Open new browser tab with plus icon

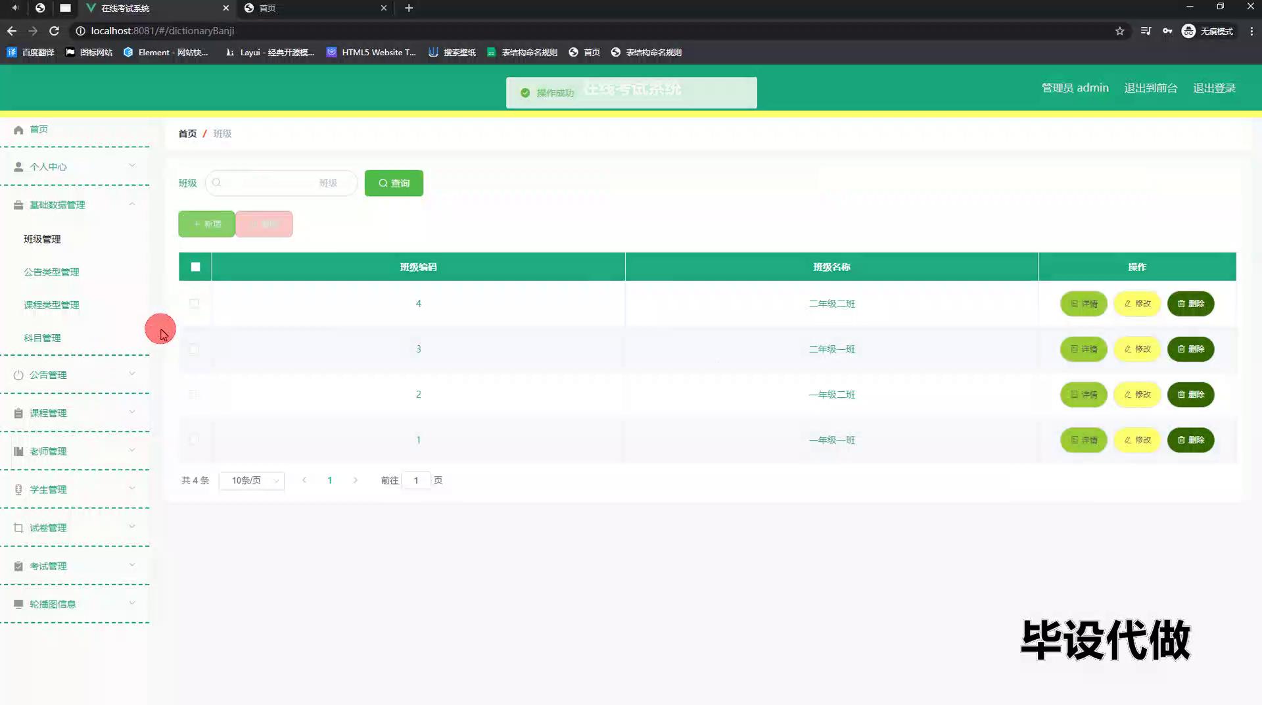(409, 8)
